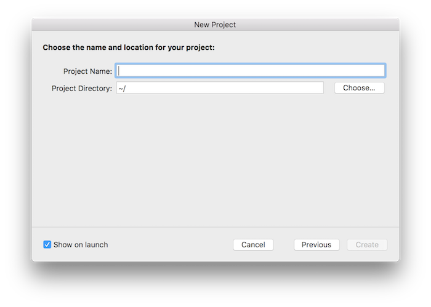Click the empty area below Project Directory
The height and width of the screenshot is (307, 431).
(215, 160)
